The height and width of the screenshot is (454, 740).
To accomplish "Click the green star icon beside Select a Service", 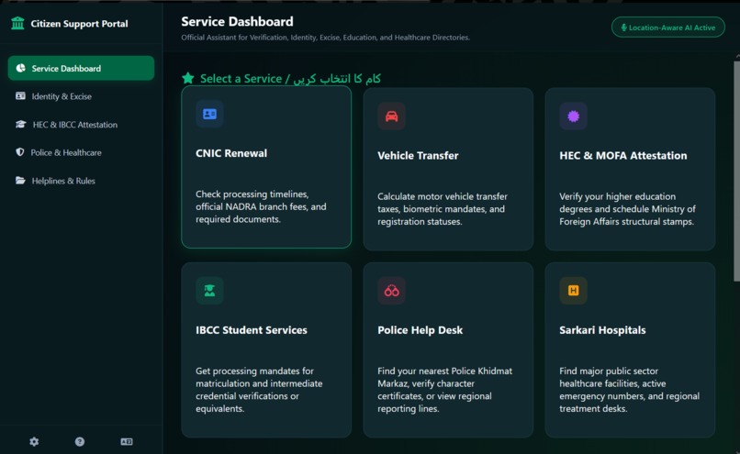I will point(188,78).
